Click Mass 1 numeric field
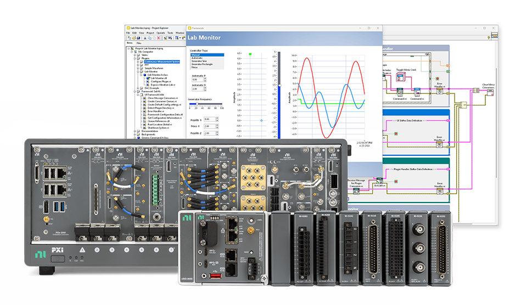 tap(209, 126)
